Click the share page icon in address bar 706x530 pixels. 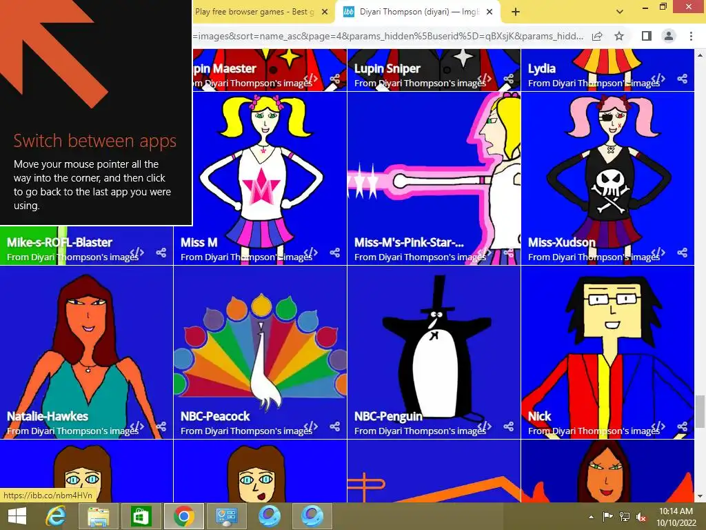coord(597,36)
